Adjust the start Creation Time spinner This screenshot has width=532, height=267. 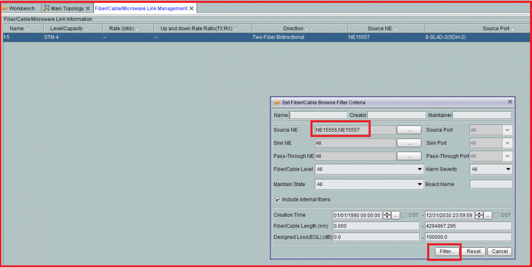[387, 215]
